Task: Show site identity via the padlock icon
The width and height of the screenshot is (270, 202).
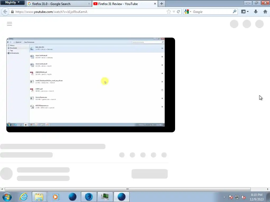Action: click(x=12, y=12)
